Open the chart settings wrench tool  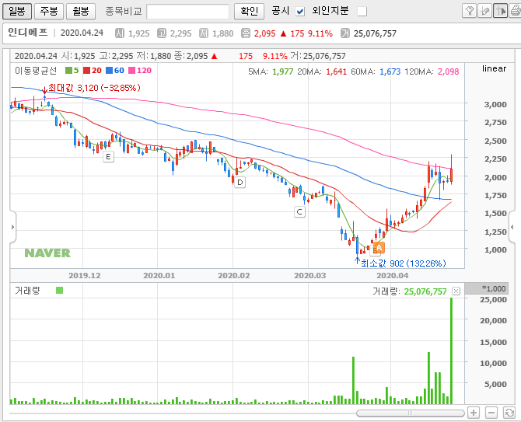469,11
